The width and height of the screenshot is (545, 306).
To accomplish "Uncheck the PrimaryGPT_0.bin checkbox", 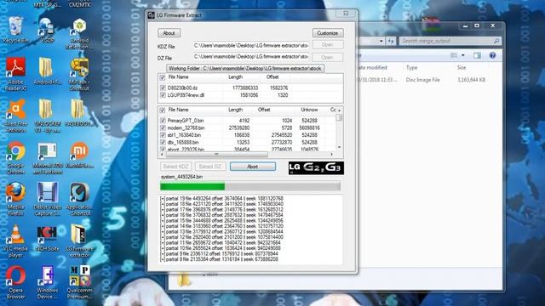I will tap(163, 121).
